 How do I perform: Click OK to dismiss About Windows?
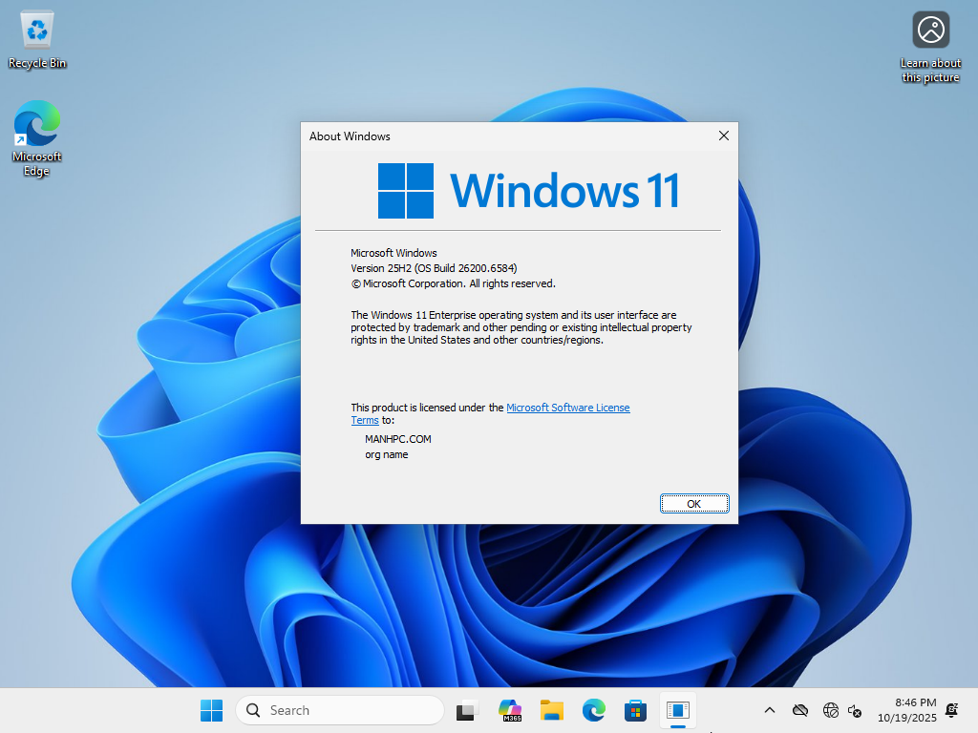point(694,503)
